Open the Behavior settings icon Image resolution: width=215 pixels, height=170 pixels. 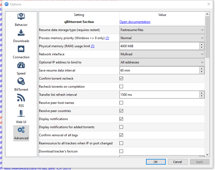tap(21, 16)
